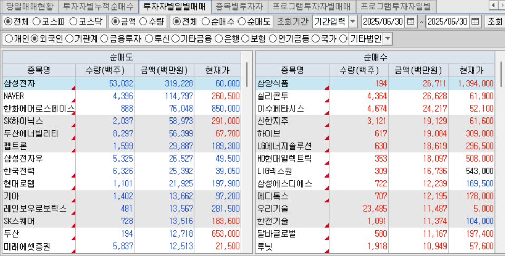
Task: Click the end date input field
Action: 448,22
